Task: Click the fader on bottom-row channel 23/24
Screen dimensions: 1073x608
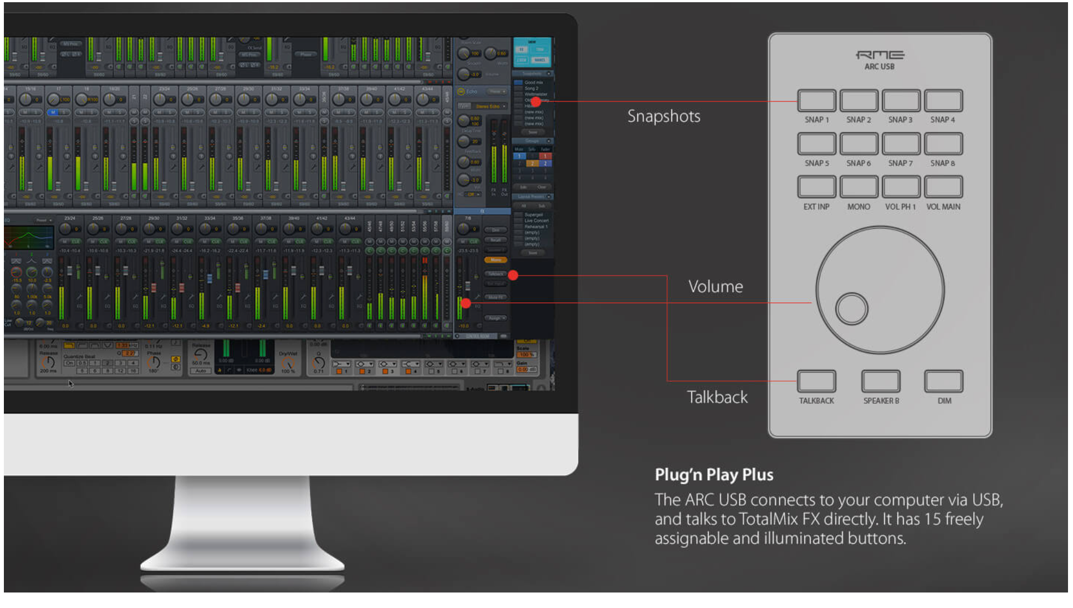Action: (70, 271)
